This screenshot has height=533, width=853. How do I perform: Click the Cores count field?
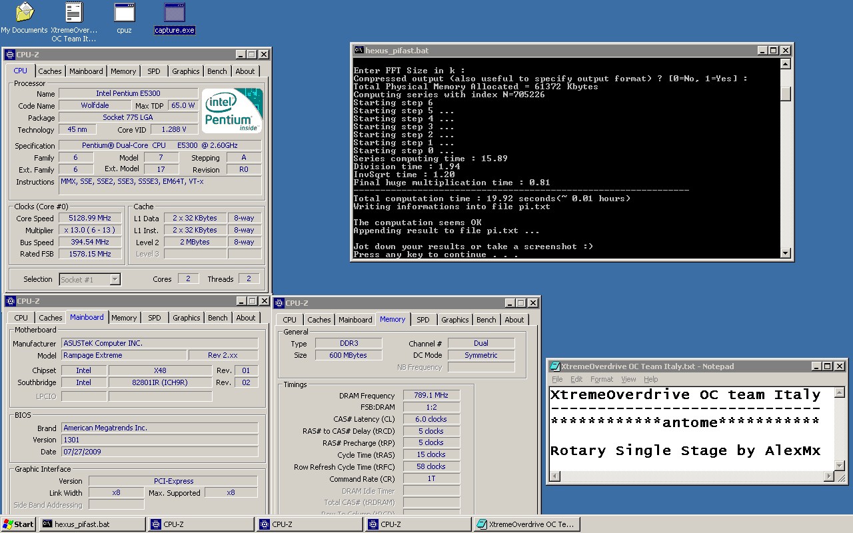tap(188, 278)
